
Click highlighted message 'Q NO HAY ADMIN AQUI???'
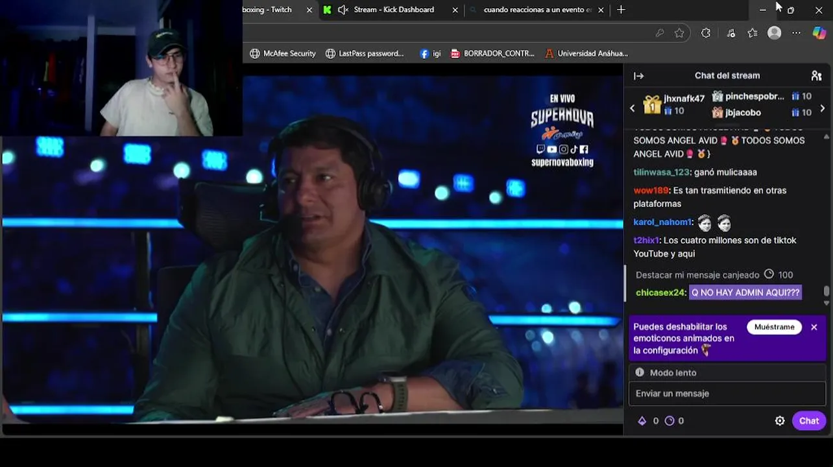745,293
